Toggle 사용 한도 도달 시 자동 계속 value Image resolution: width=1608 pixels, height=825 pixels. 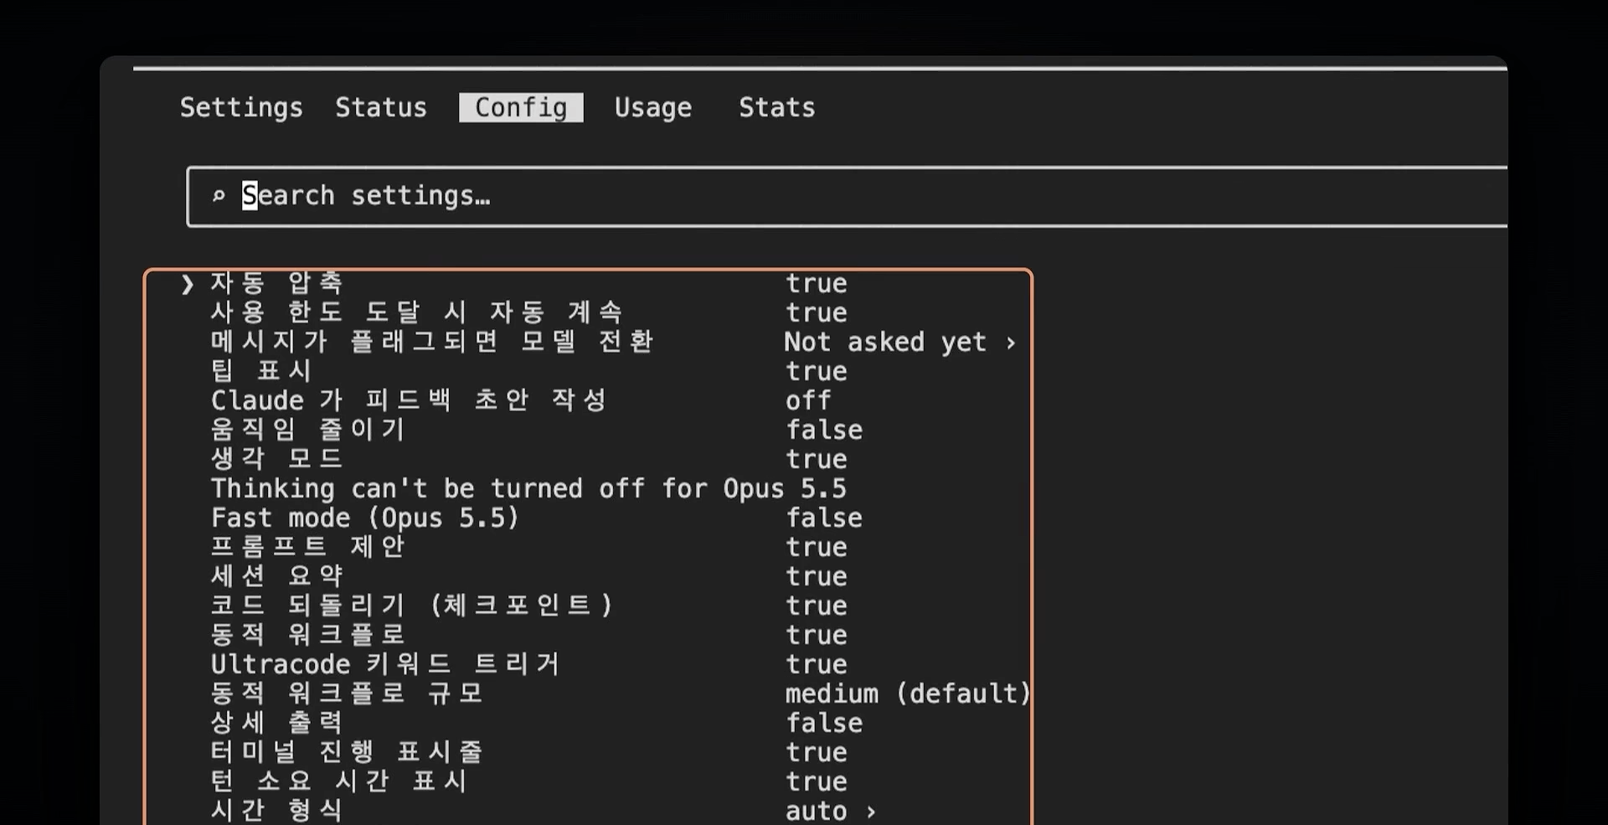817,313
